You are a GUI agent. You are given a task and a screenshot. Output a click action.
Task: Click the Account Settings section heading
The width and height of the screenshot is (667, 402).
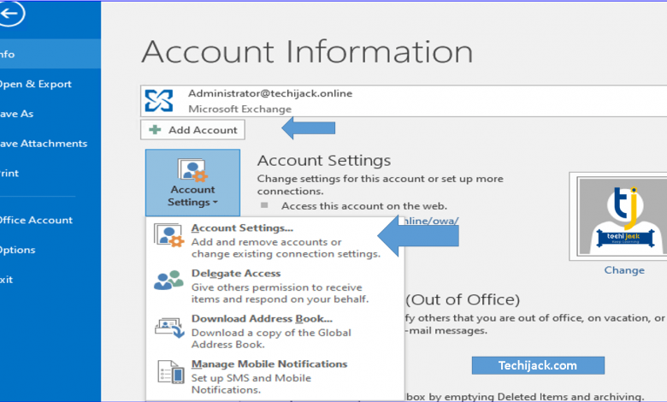click(x=324, y=161)
